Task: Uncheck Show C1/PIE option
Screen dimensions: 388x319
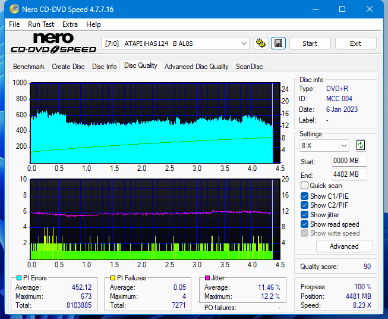Action: (304, 196)
